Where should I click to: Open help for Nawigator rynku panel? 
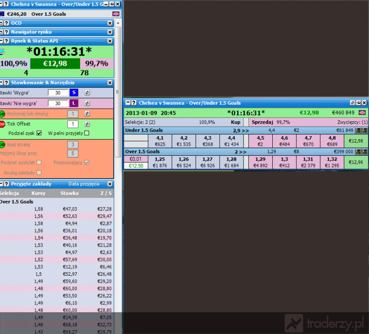tap(7, 32)
